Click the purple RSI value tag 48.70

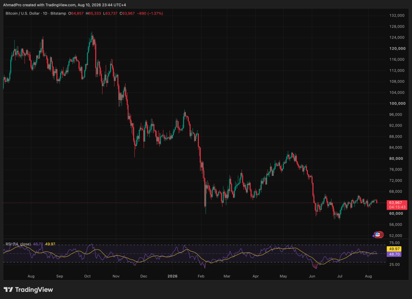(x=394, y=254)
